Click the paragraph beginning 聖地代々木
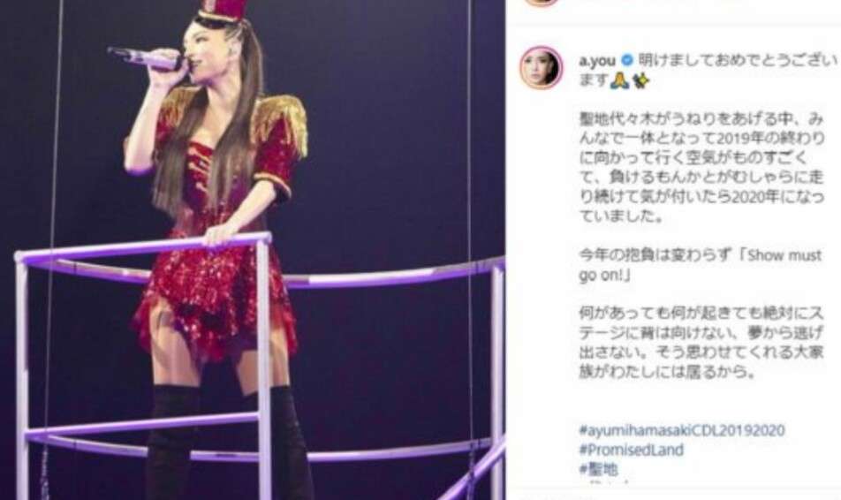 tap(702, 167)
